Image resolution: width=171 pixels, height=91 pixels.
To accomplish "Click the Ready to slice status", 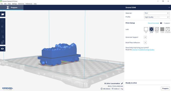I will click(x=131, y=83).
